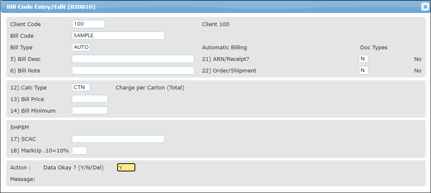Image resolution: width=431 pixels, height=193 pixels.
Task: Click the 'Bill Type' label
Action: pyautogui.click(x=21, y=48)
